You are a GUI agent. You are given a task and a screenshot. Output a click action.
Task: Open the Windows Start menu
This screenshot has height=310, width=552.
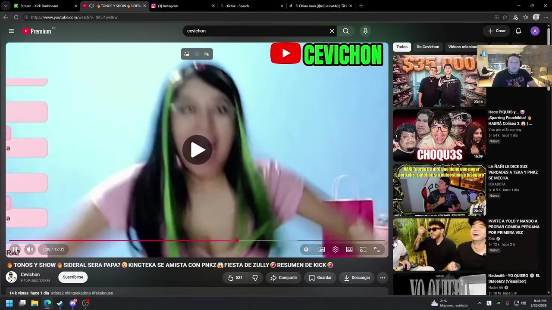tap(9, 303)
